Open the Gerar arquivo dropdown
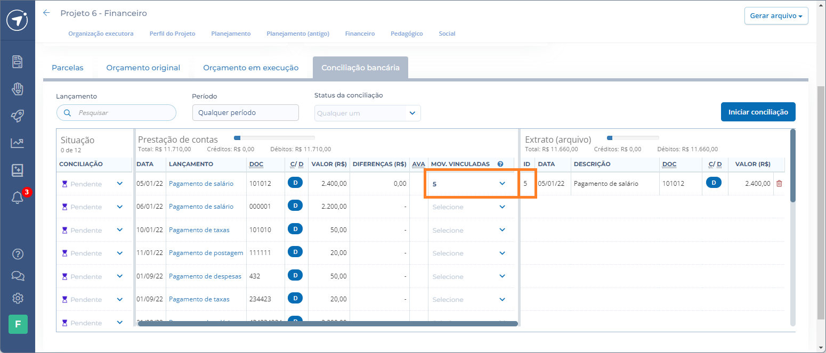Image resolution: width=826 pixels, height=353 pixels. 776,16
